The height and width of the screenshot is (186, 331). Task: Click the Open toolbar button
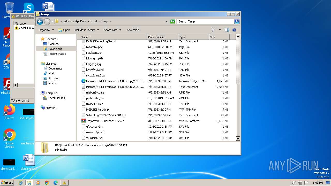pyautogui.click(x=64, y=30)
